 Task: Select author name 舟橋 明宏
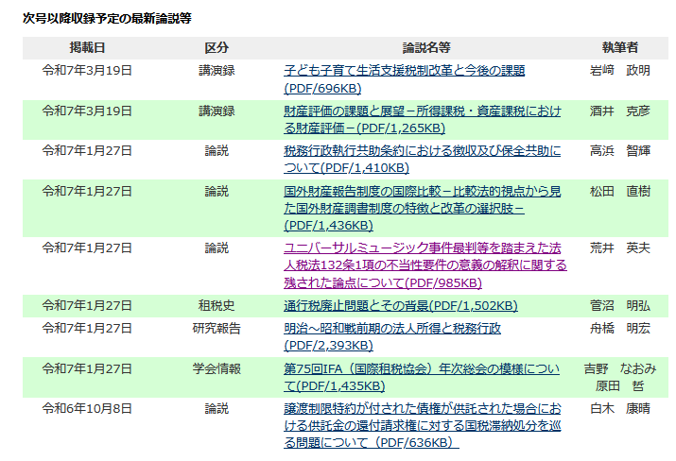coord(619,329)
